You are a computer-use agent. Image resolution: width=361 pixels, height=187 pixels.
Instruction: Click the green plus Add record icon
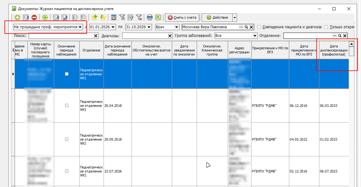(x=17, y=17)
